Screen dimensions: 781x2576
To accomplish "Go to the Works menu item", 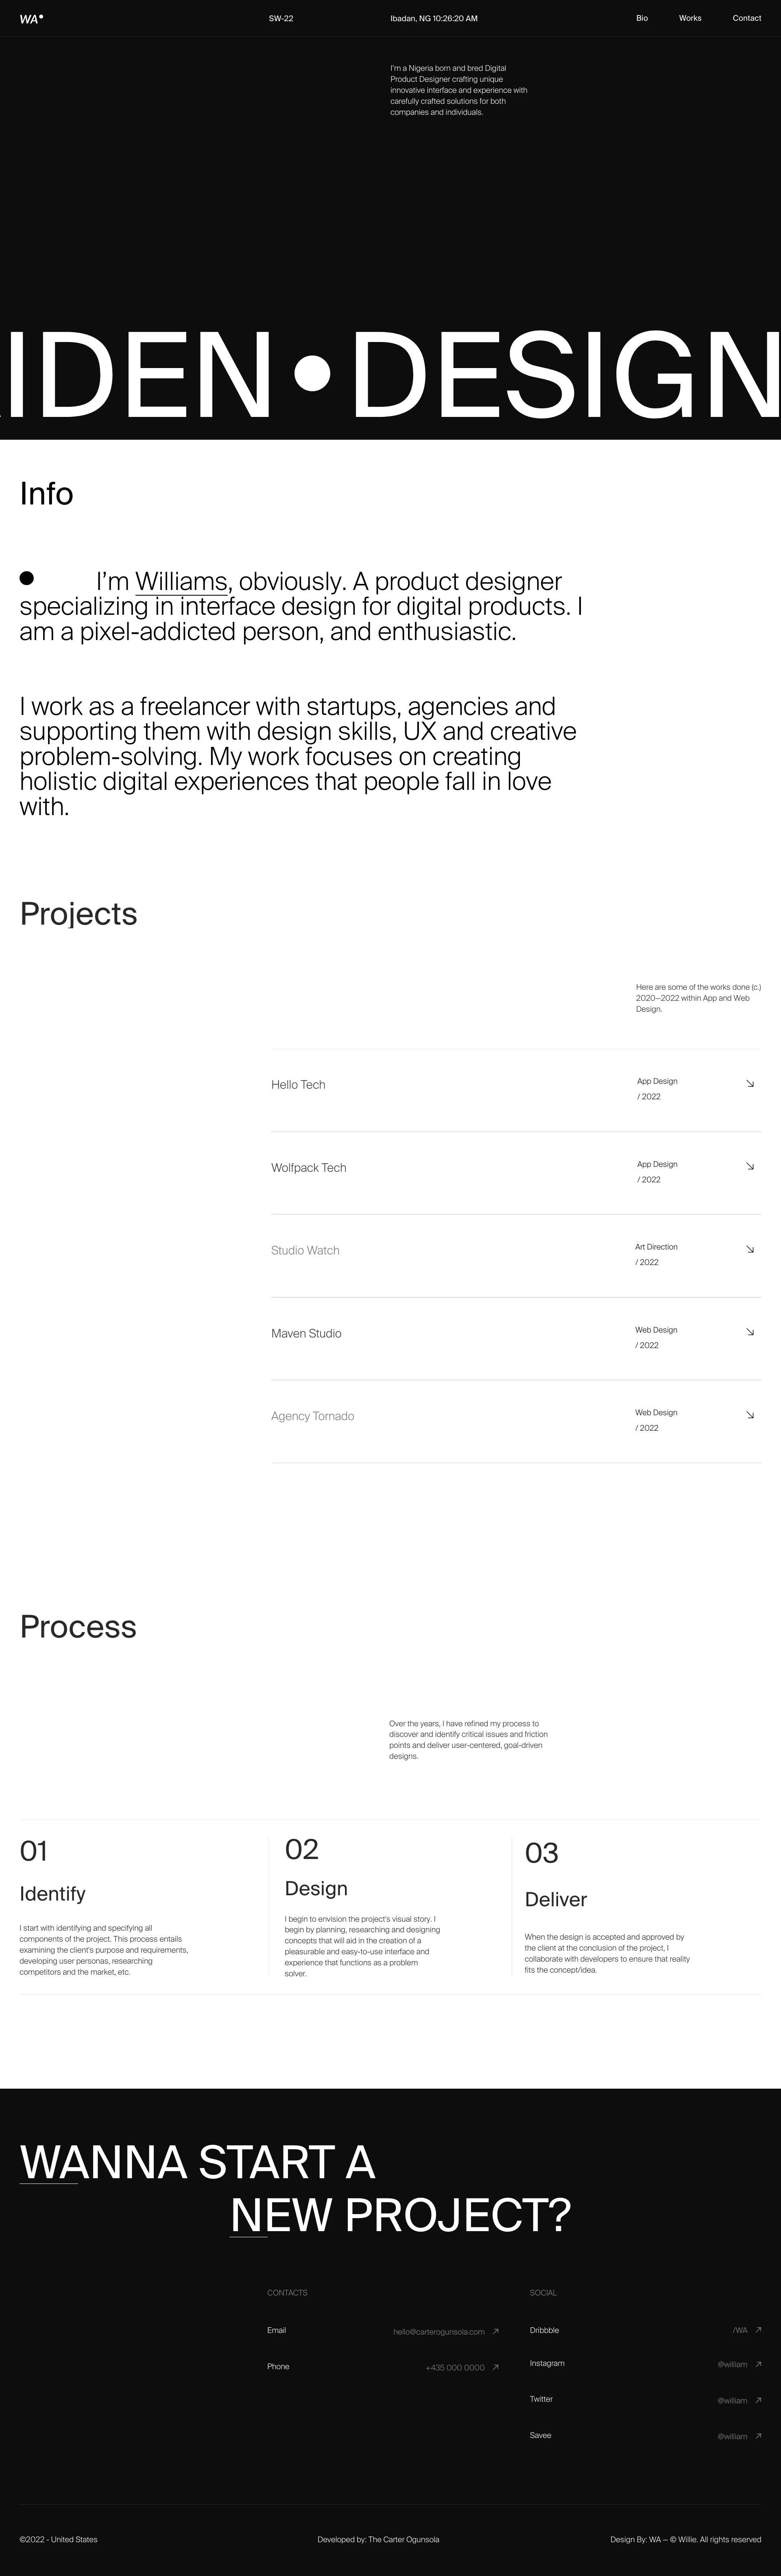I will click(690, 17).
